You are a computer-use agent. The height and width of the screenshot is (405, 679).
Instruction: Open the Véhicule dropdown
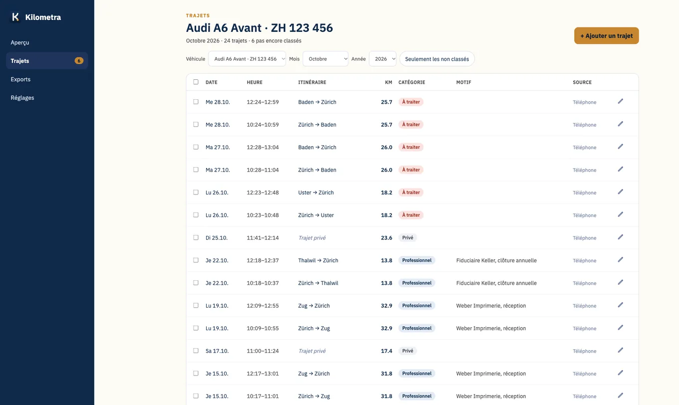(x=247, y=59)
